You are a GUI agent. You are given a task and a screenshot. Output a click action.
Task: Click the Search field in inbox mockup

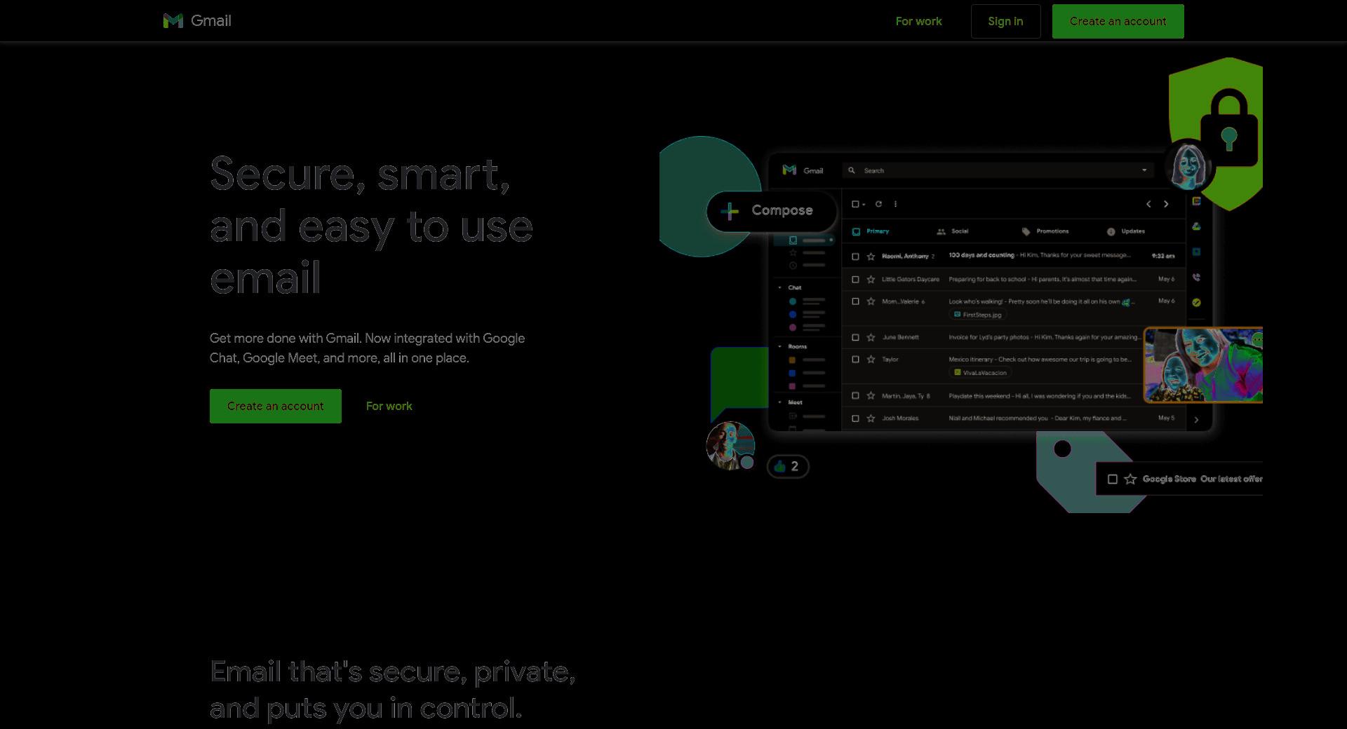pyautogui.click(x=998, y=170)
